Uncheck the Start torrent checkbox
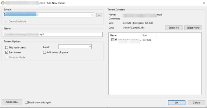This screenshot has height=108, width=207. pyautogui.click(x=7, y=52)
